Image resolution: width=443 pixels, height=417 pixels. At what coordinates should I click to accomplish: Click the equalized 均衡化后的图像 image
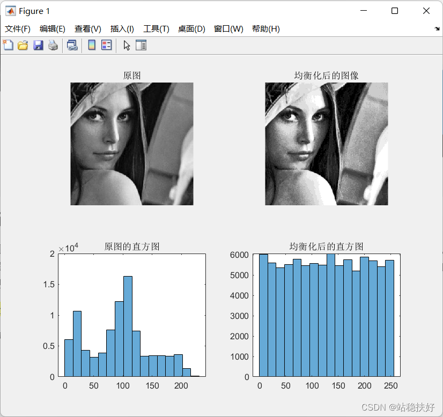tap(326, 144)
